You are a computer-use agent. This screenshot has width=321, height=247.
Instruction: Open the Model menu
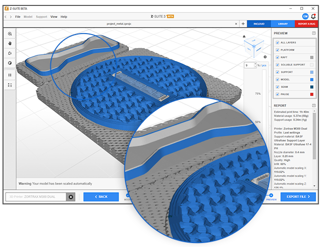(28, 17)
